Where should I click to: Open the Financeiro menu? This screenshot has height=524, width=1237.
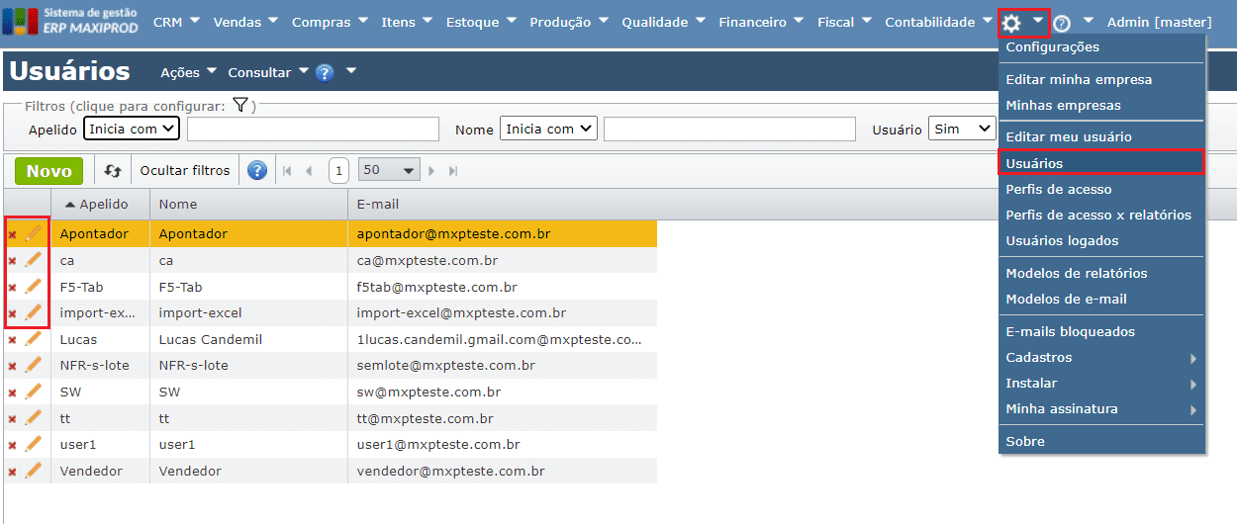(762, 22)
